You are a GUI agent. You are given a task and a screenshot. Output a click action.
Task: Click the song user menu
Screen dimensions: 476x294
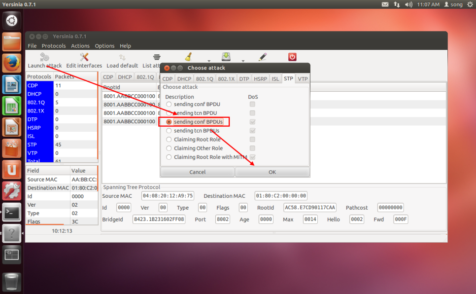453,4
